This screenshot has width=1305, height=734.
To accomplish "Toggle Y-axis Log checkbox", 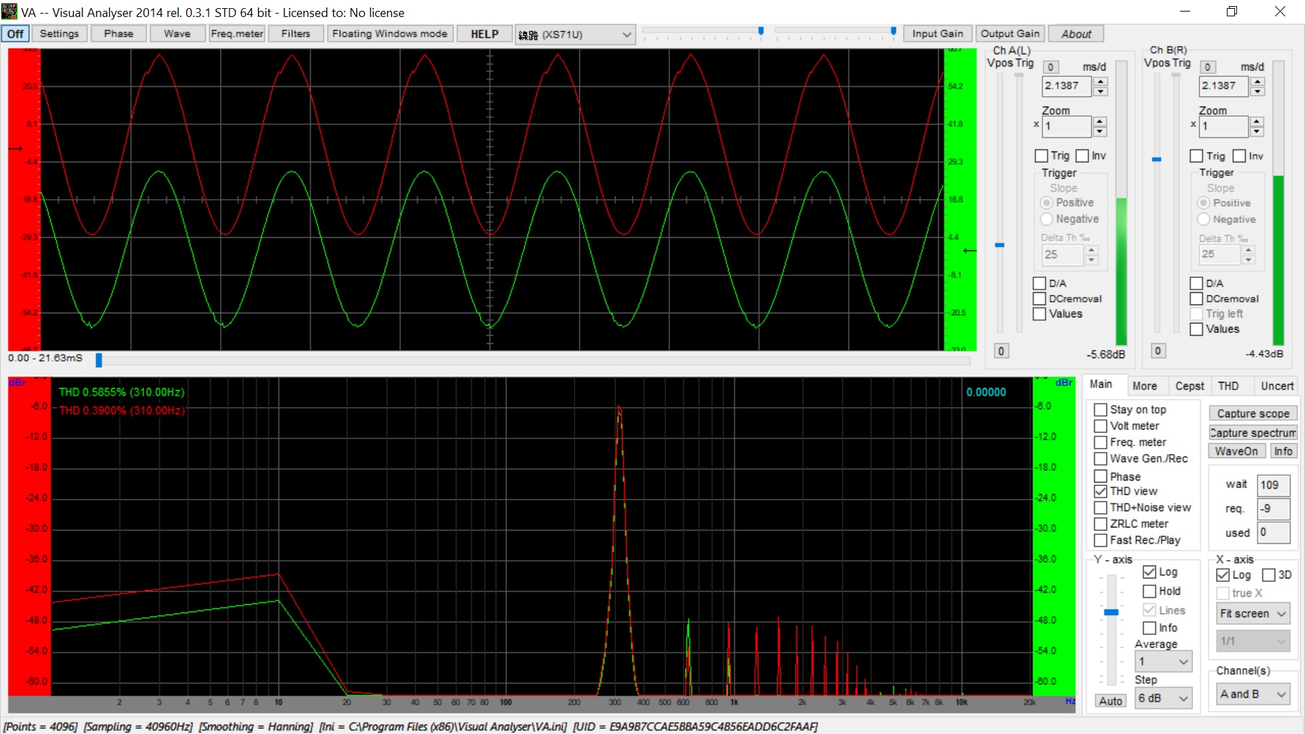I will point(1149,572).
